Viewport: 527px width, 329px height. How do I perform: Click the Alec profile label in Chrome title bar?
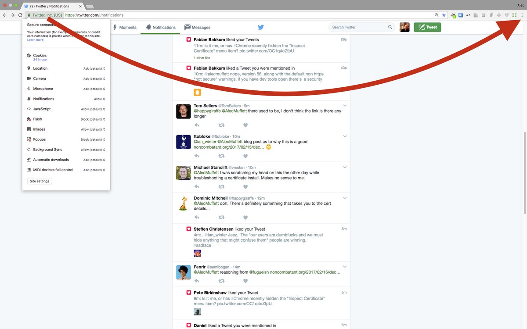[x=521, y=4]
